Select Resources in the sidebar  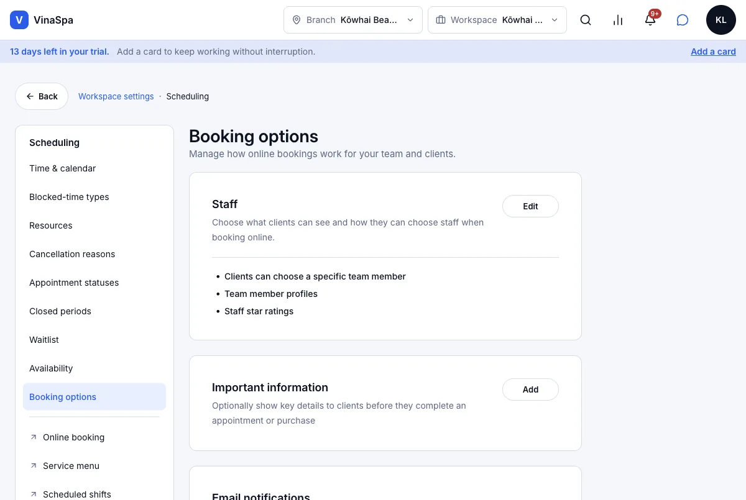pos(94,225)
